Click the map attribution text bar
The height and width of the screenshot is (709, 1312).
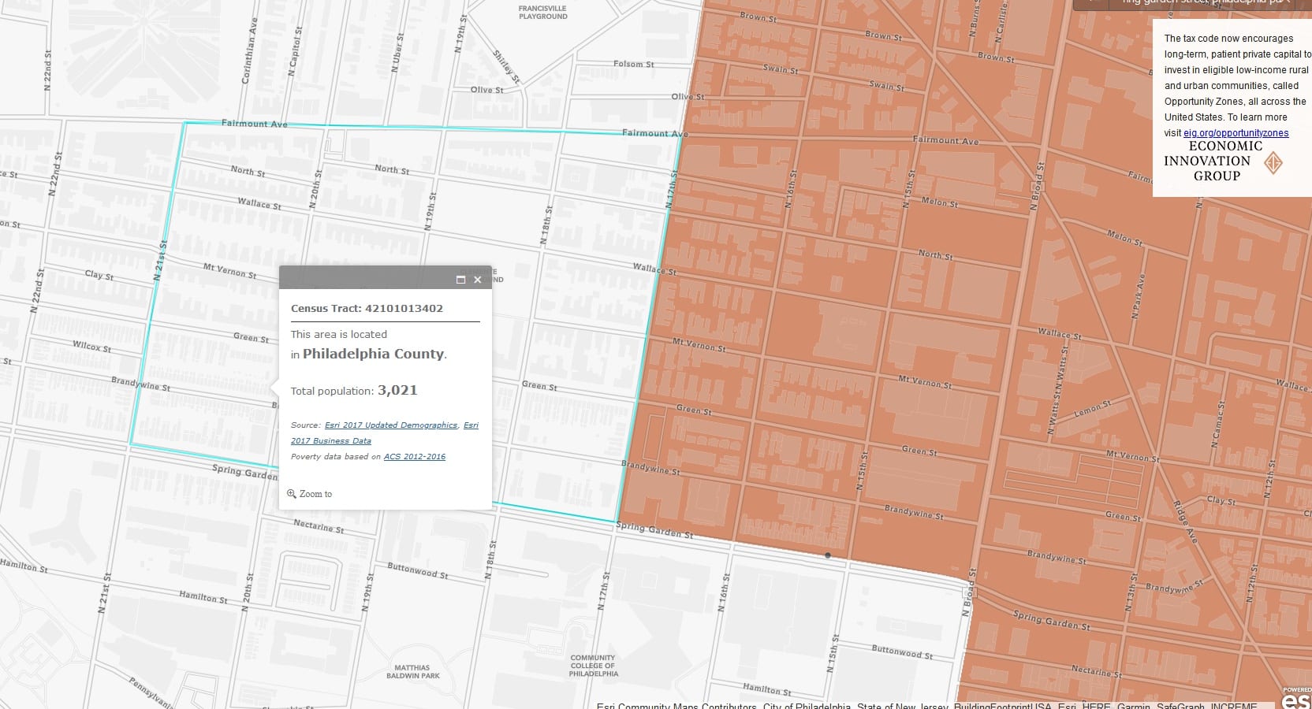click(x=926, y=705)
